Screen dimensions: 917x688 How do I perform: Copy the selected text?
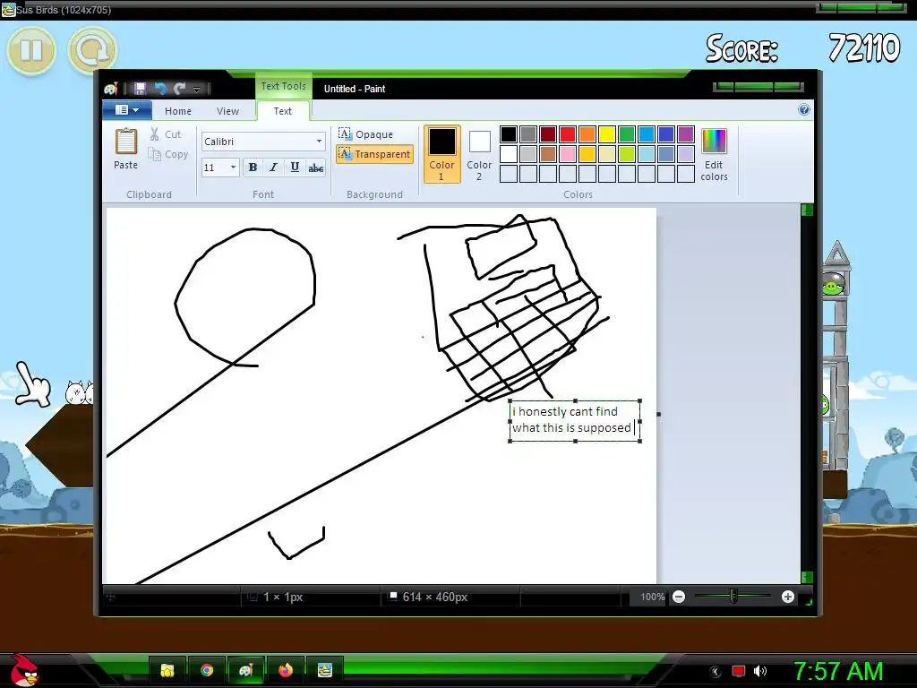[x=168, y=154]
